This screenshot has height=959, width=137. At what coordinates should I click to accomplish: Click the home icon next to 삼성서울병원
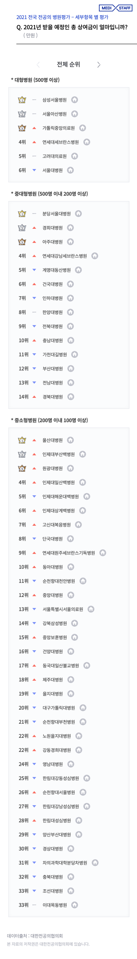tap(75, 100)
